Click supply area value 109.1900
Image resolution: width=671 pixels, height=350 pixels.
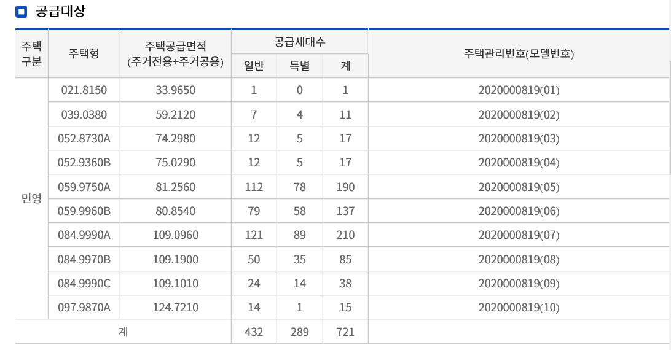[x=176, y=259]
